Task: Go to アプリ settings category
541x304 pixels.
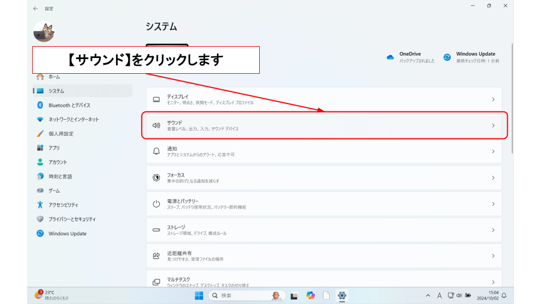Action: coord(54,148)
